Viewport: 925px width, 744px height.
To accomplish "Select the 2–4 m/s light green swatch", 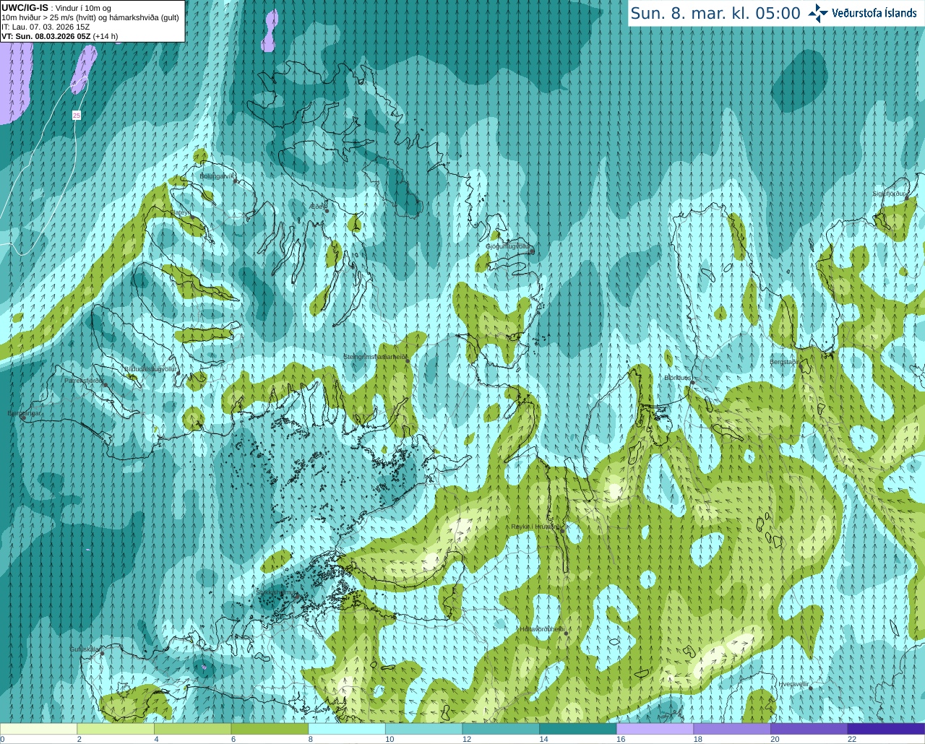I will [116, 729].
